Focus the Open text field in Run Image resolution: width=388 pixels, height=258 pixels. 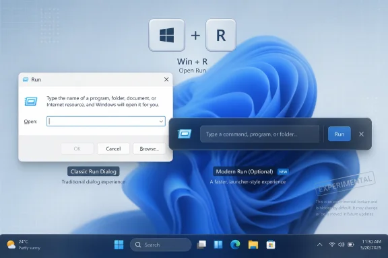tap(106, 121)
